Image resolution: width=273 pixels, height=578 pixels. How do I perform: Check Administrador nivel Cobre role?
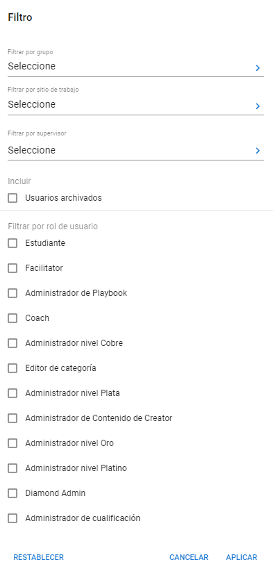[13, 344]
